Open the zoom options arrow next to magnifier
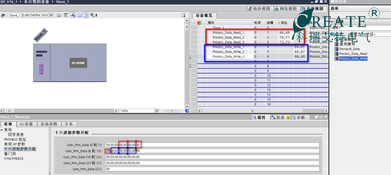391x175 pixels. click(96, 15)
